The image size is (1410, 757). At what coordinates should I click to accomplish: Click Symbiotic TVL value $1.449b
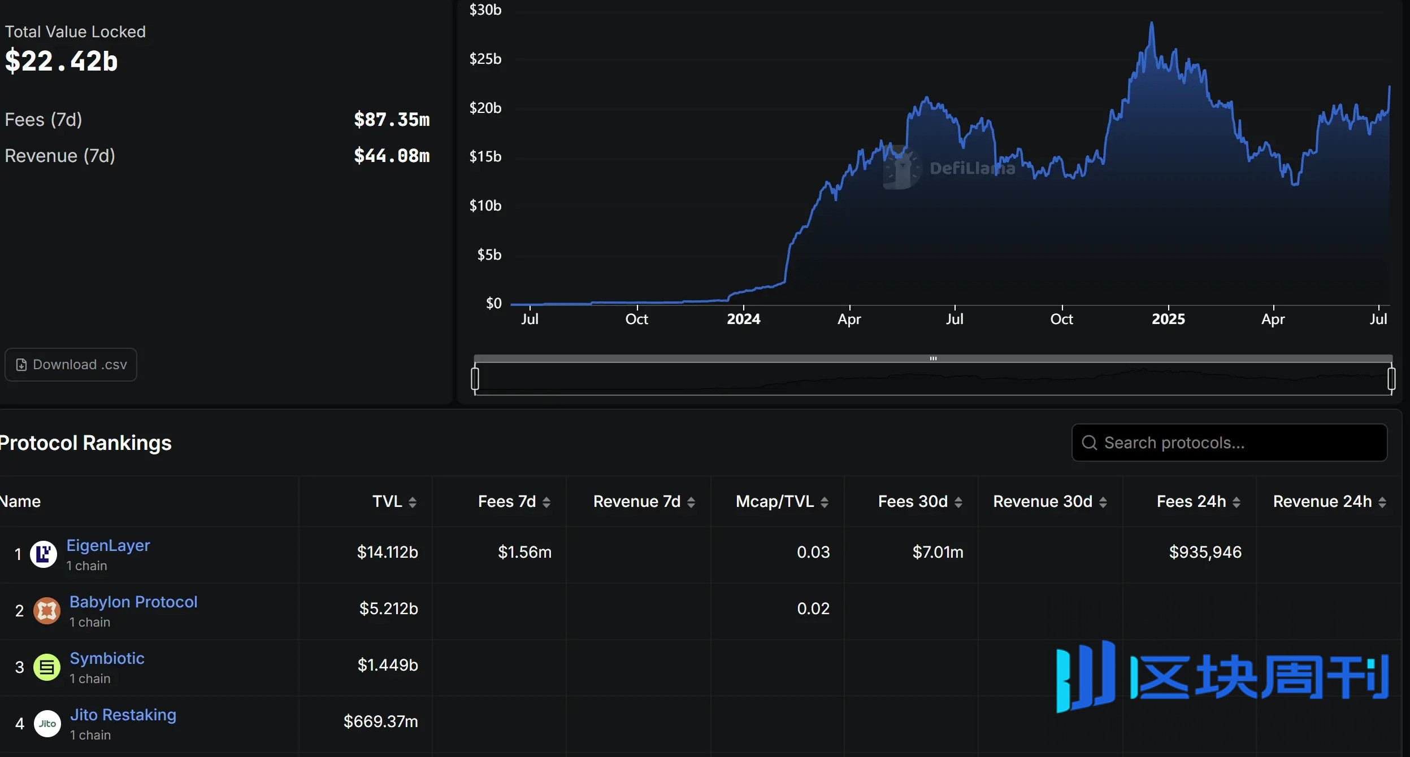coord(388,665)
